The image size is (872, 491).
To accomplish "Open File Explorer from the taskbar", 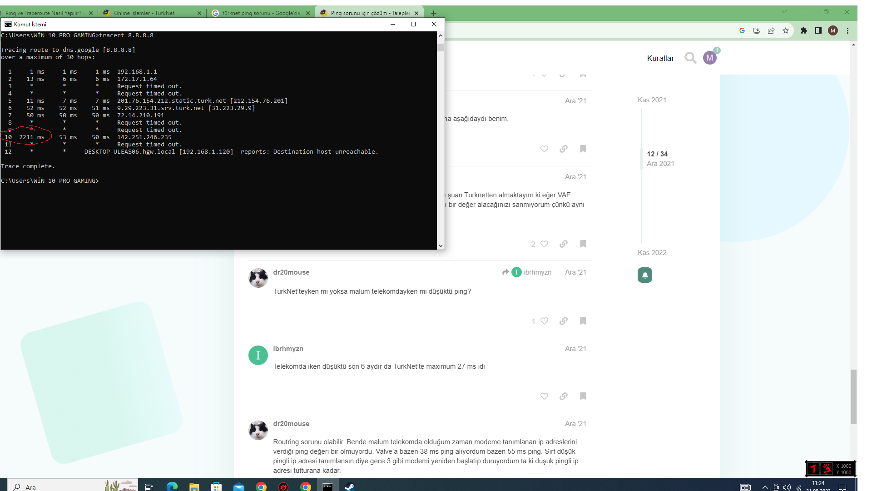I will pyautogui.click(x=194, y=487).
